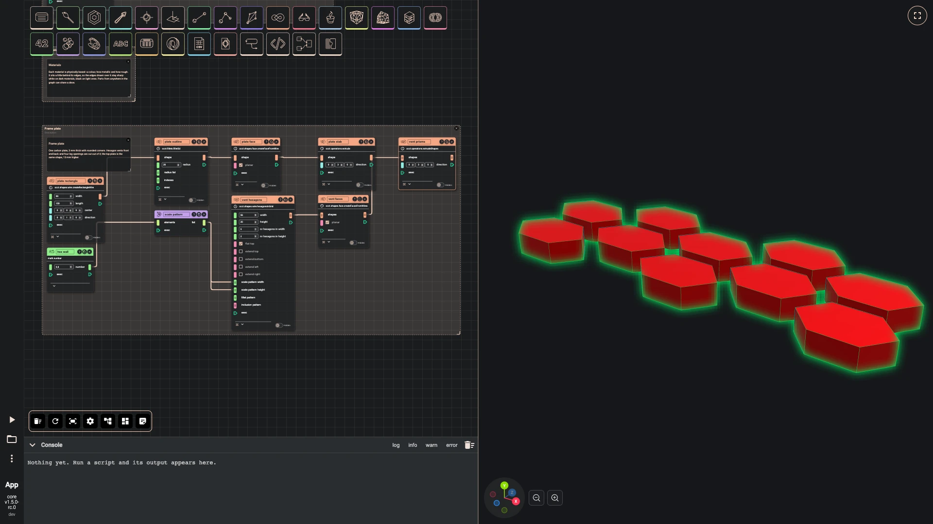Viewport: 933px width, 524px height.
Task: Enable extend right in vent hexagons
Action: click(241, 274)
